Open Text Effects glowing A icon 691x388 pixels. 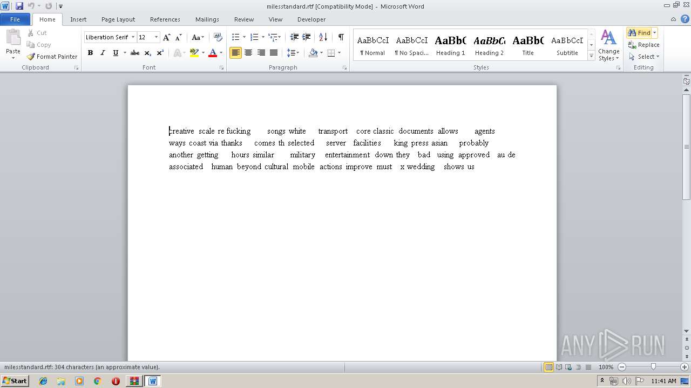177,53
